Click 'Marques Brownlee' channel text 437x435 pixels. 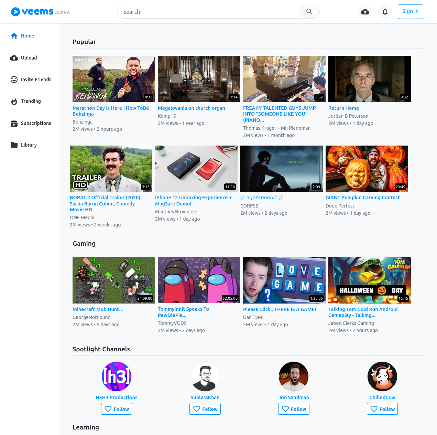pos(175,212)
